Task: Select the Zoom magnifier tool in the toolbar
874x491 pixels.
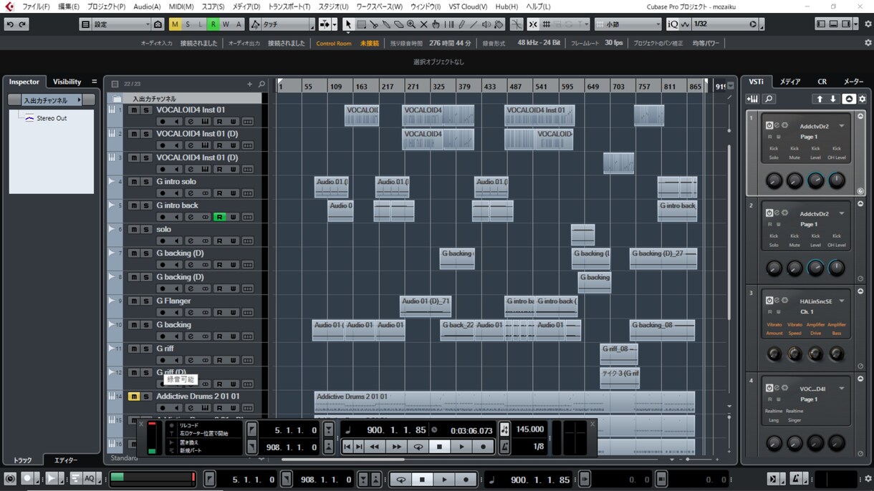Action: (x=411, y=24)
